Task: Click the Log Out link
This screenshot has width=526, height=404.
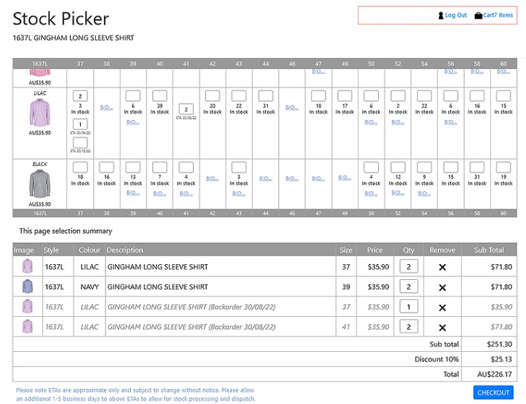Action: 455,15
